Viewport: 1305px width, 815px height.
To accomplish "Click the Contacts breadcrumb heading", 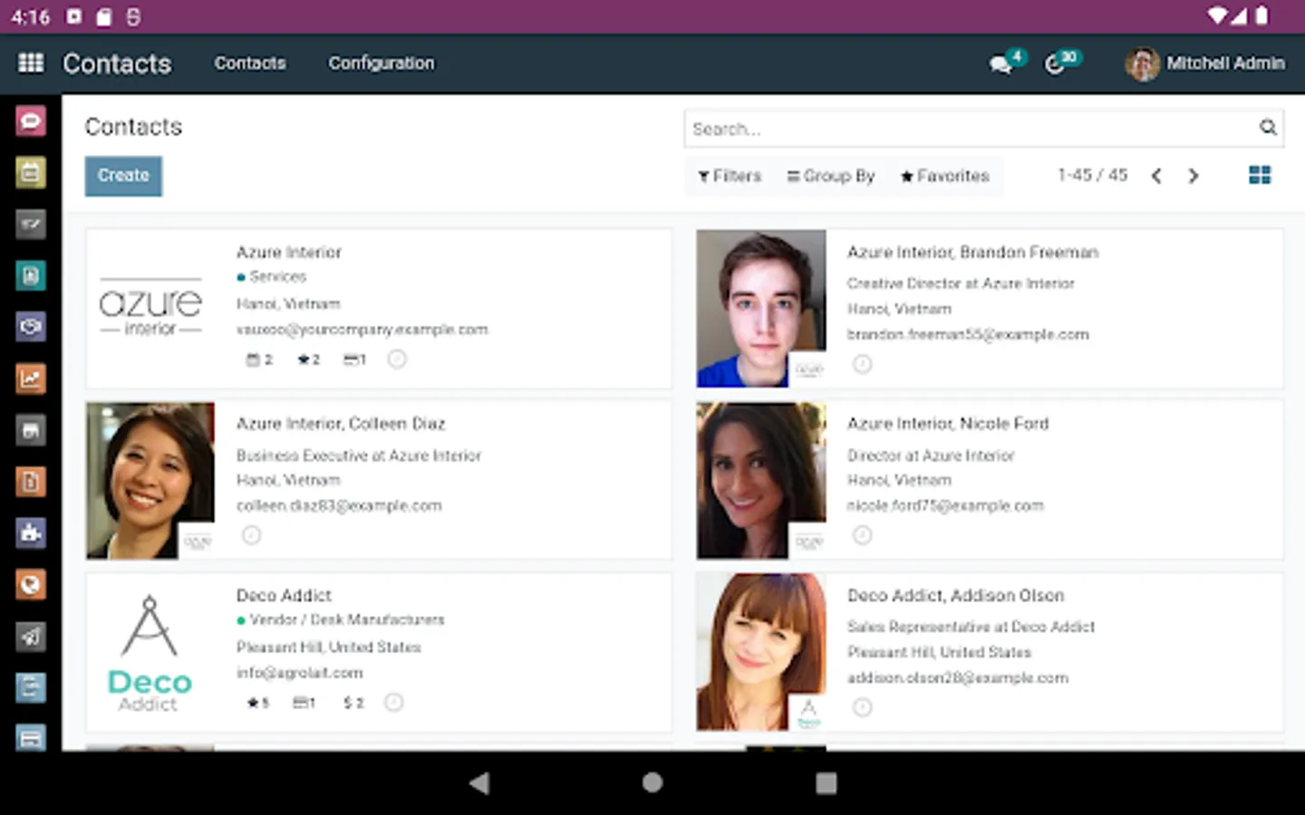I will pyautogui.click(x=133, y=127).
